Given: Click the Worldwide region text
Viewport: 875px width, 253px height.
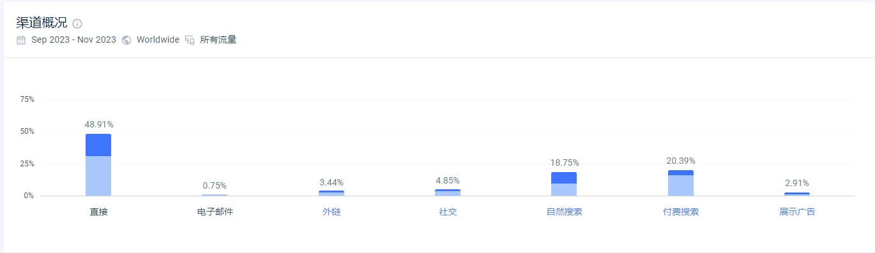Looking at the screenshot, I should 158,40.
